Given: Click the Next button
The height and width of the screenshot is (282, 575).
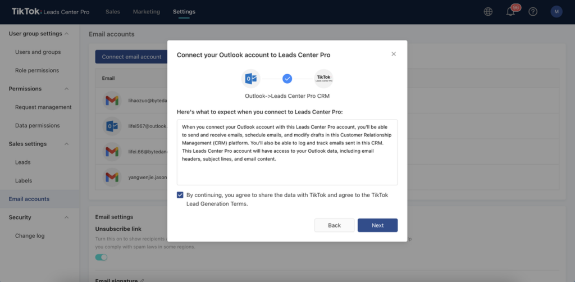Looking at the screenshot, I should (377, 225).
